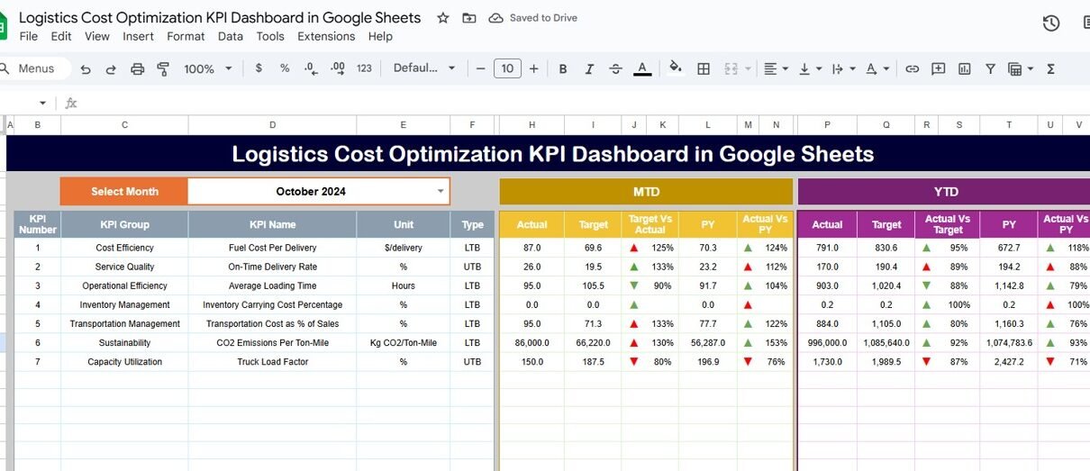Image resolution: width=1090 pixels, height=471 pixels.
Task: Open version history clock icon
Action: pyautogui.click(x=1050, y=23)
